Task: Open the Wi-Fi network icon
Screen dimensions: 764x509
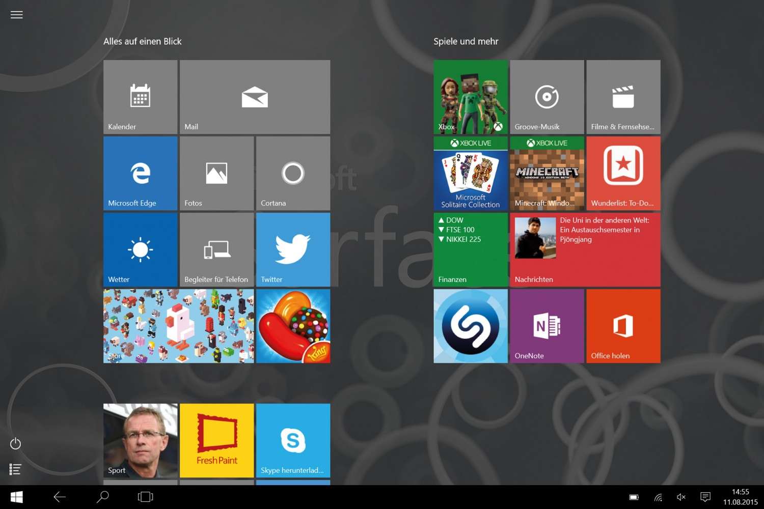Action: tap(658, 497)
